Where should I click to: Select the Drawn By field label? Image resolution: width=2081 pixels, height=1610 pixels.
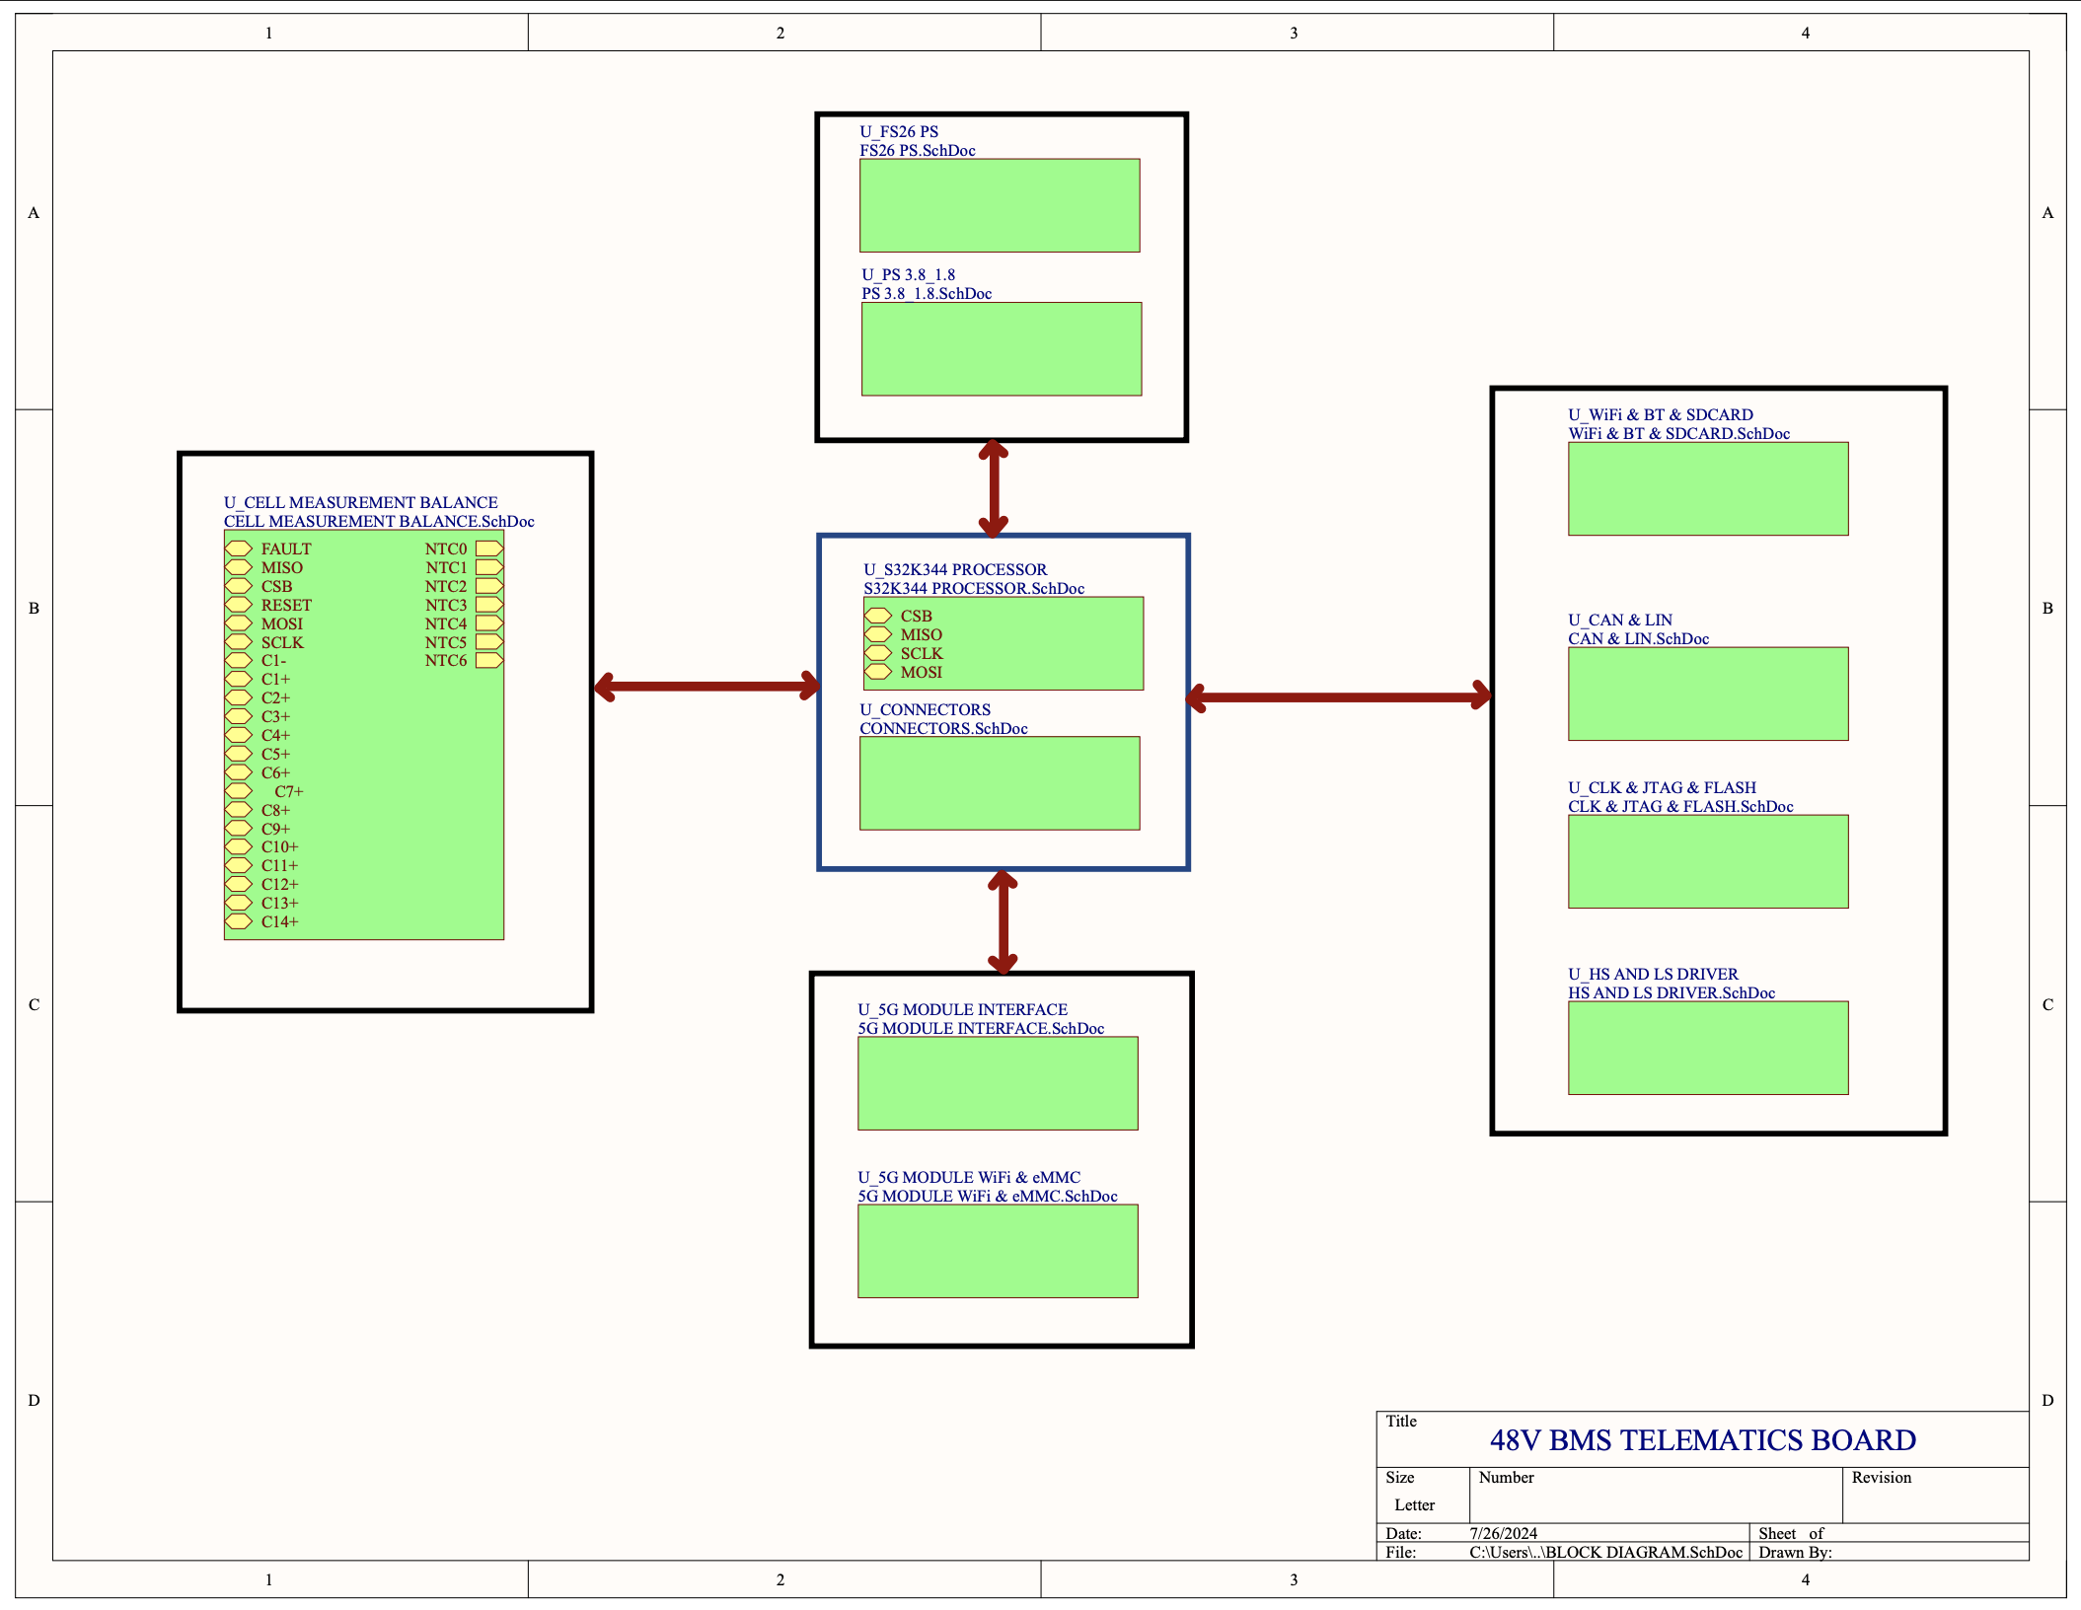coord(1795,1552)
